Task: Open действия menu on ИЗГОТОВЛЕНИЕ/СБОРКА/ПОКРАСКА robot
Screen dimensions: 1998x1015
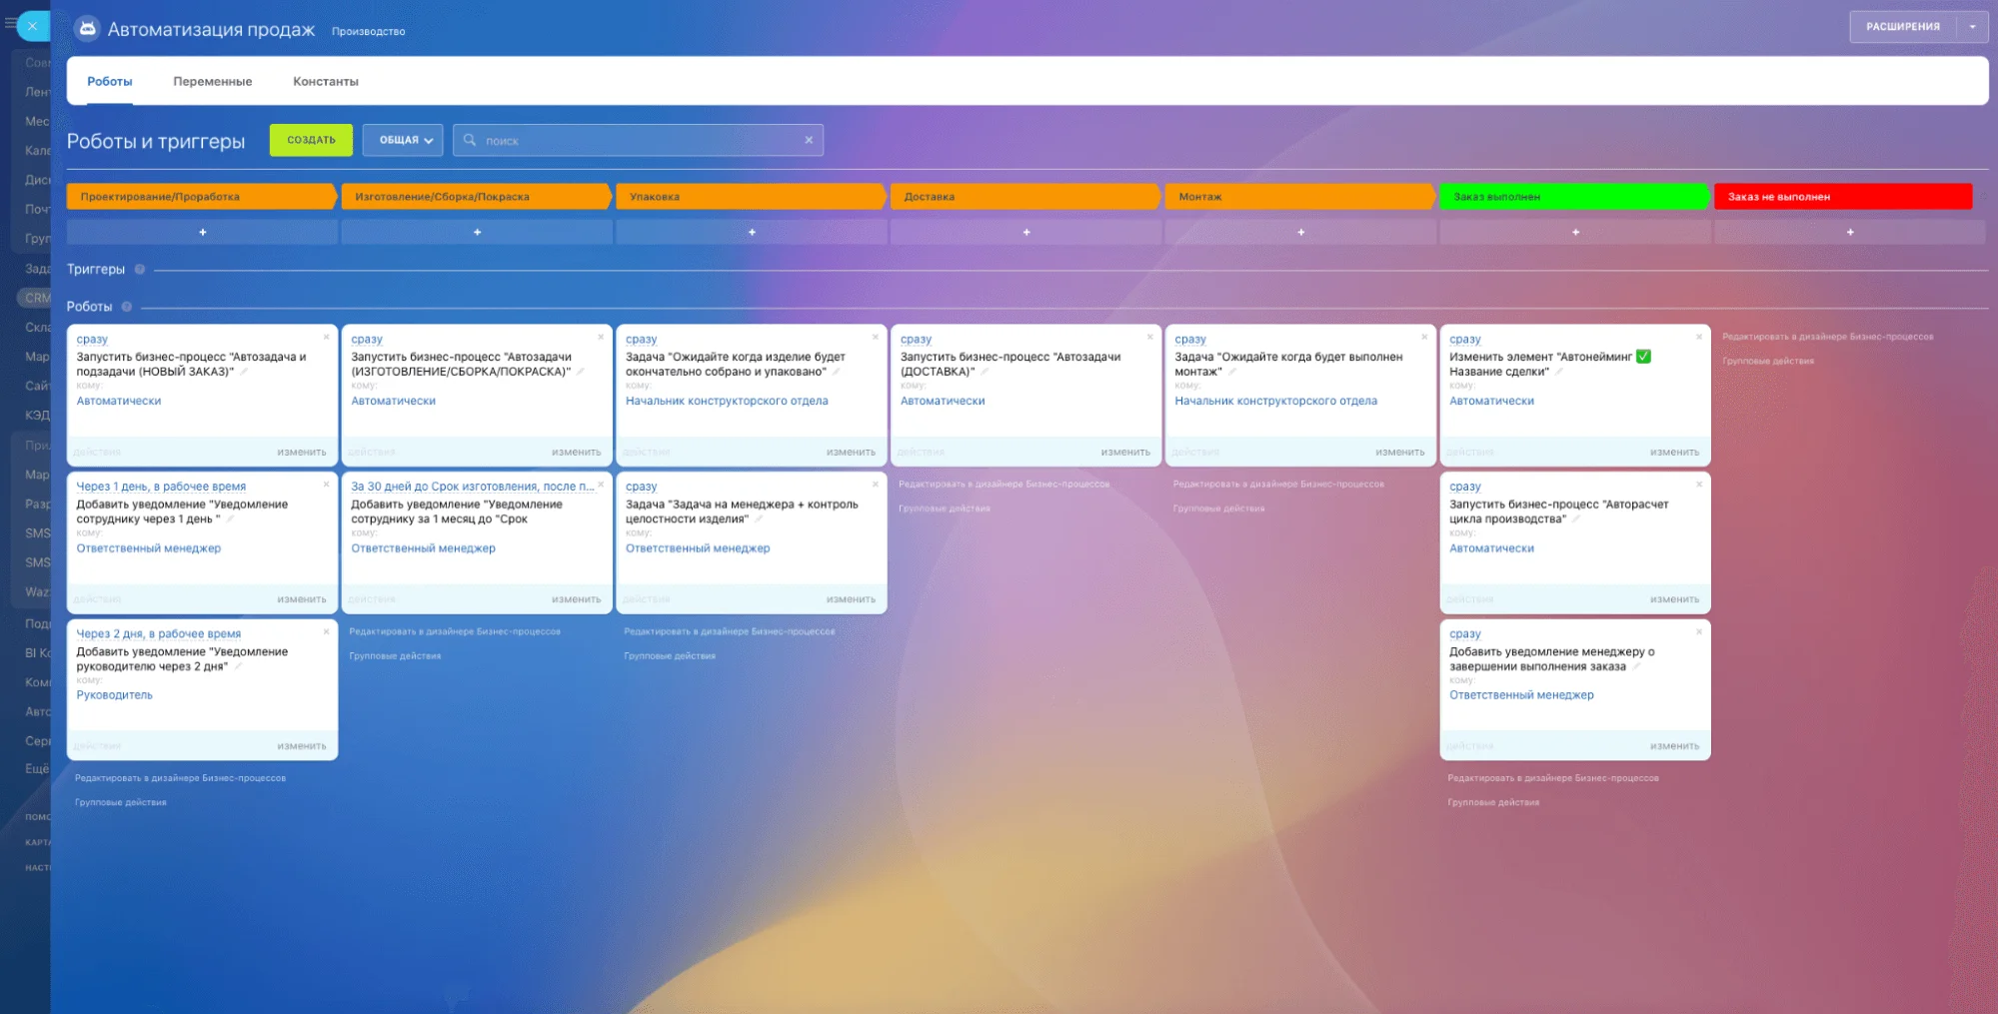Action: (x=372, y=453)
